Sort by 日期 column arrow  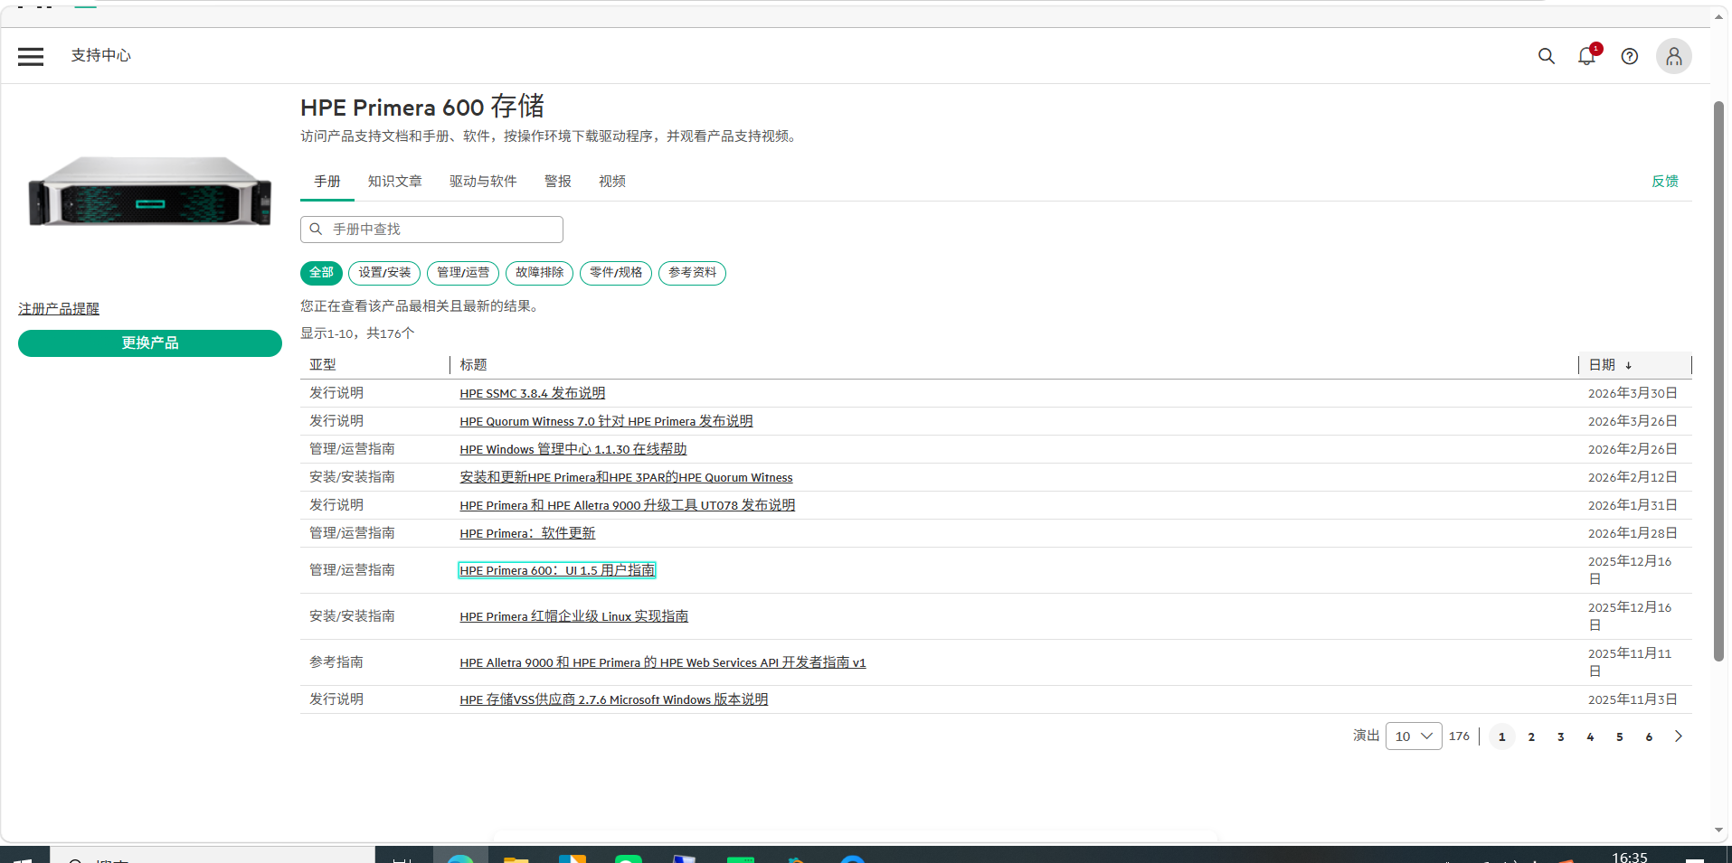coord(1629,365)
